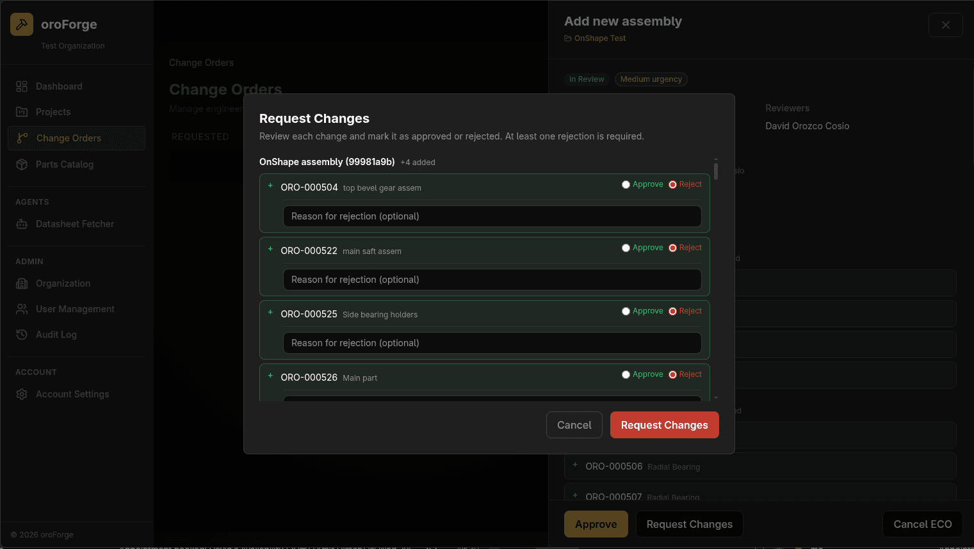Viewport: 974px width, 549px height.
Task: Submit the red Request Changes button
Action: pos(665,425)
